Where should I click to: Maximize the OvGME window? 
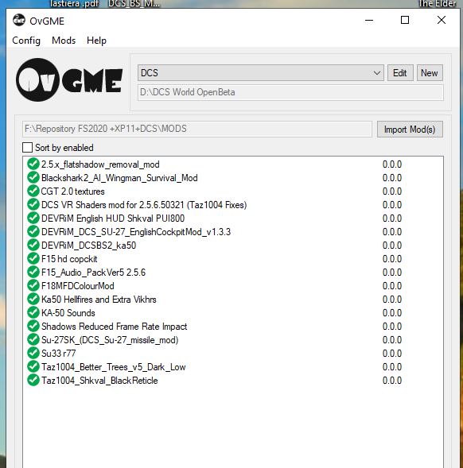coord(405,21)
